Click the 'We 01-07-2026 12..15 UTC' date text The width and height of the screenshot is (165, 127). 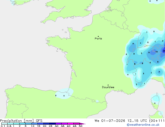(121, 121)
